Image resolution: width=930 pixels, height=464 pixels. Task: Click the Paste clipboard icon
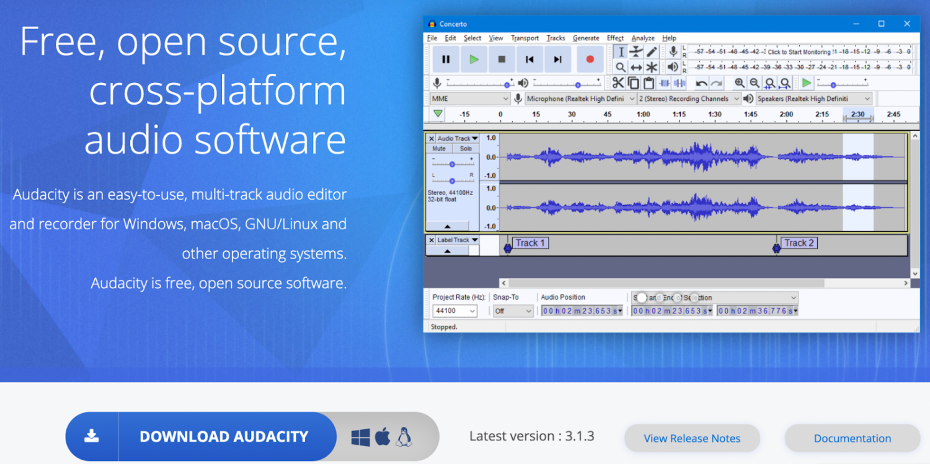pyautogui.click(x=649, y=83)
